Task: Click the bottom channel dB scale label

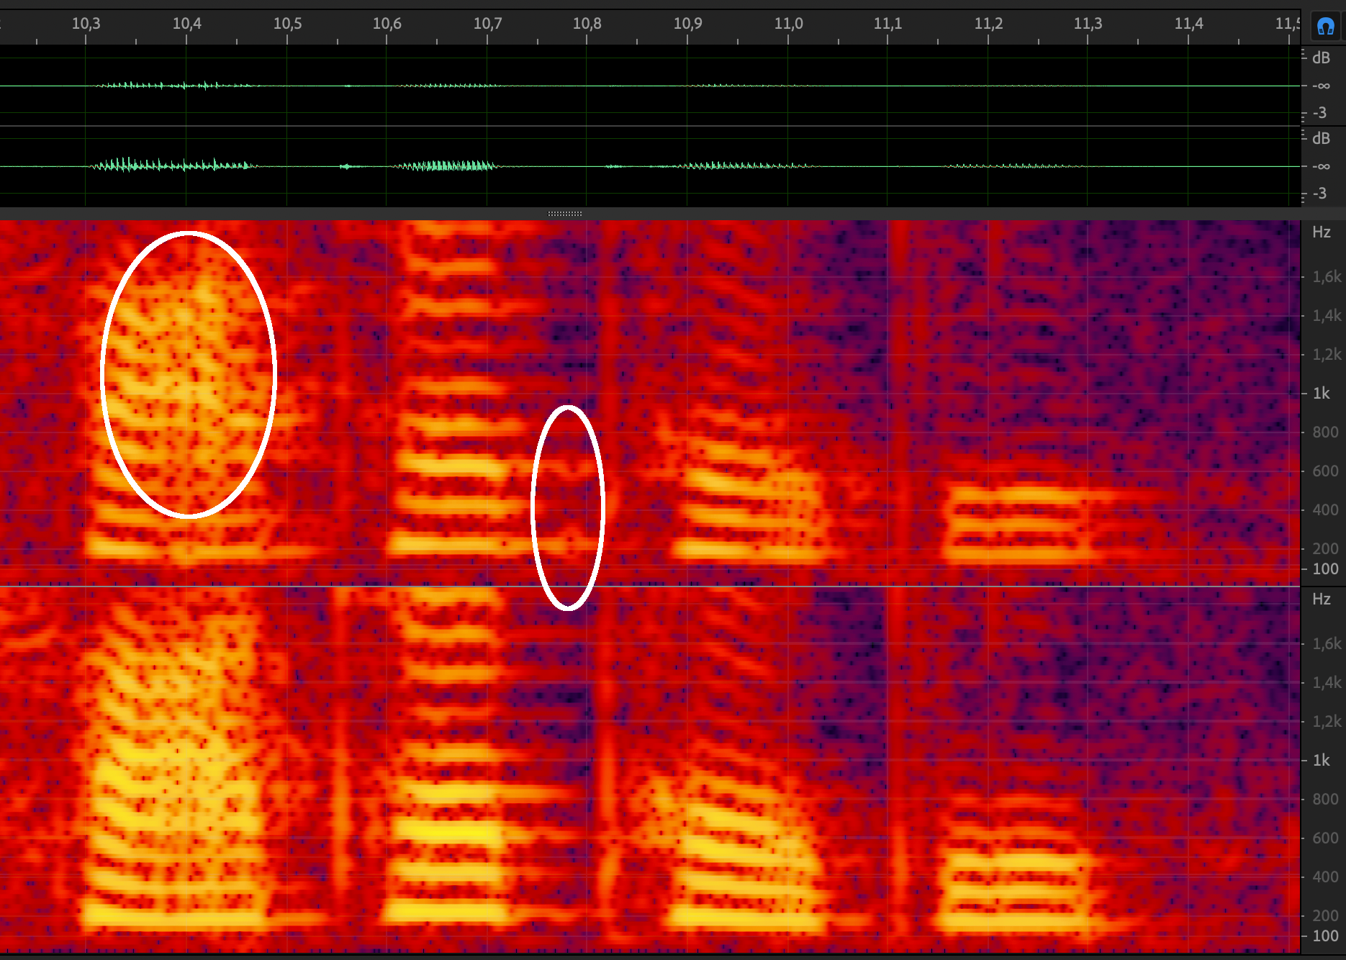Action: [1321, 138]
